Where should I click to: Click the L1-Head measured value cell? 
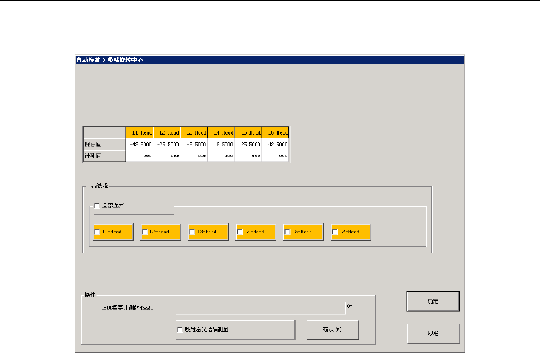[x=140, y=156]
